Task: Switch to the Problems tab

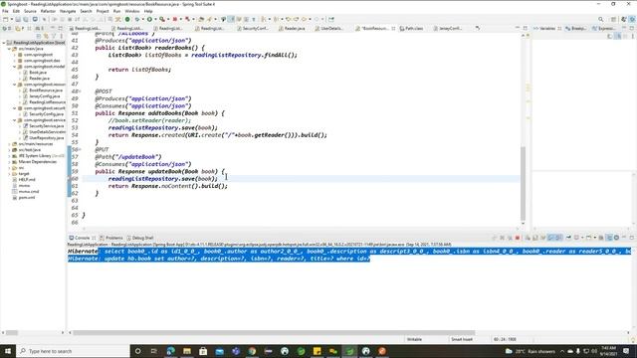Action: tap(111, 238)
